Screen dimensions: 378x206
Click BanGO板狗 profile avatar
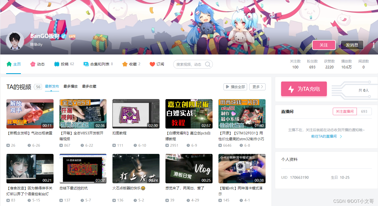15,41
